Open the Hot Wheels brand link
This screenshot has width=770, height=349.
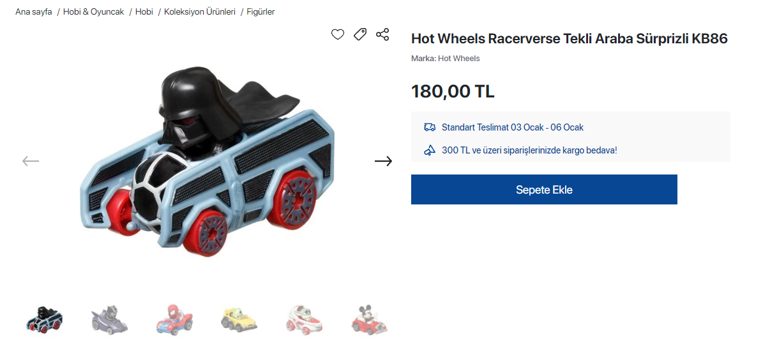(458, 59)
